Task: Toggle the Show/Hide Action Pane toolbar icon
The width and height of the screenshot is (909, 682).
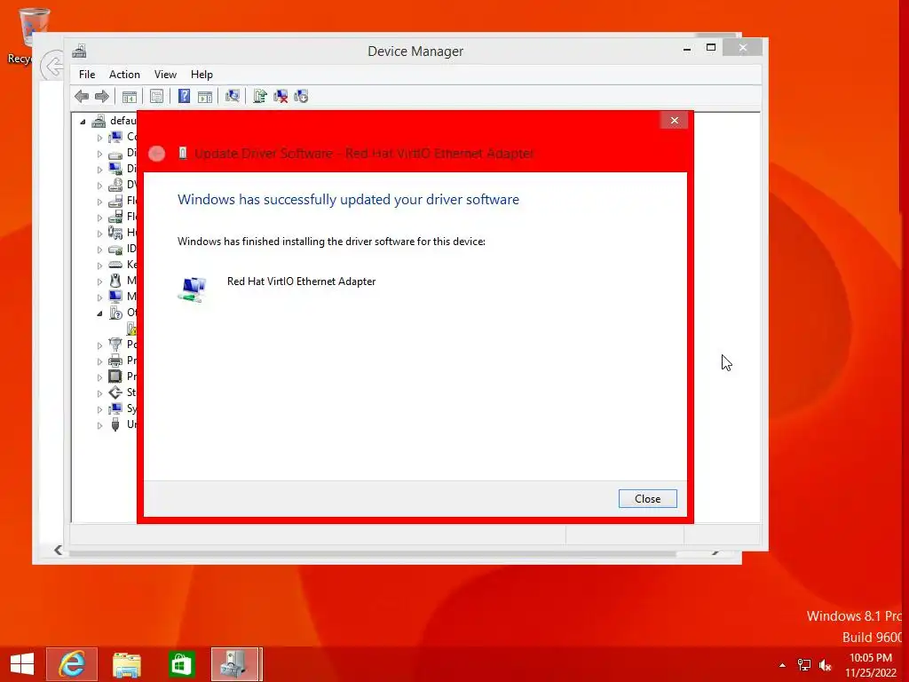Action: coord(205,96)
